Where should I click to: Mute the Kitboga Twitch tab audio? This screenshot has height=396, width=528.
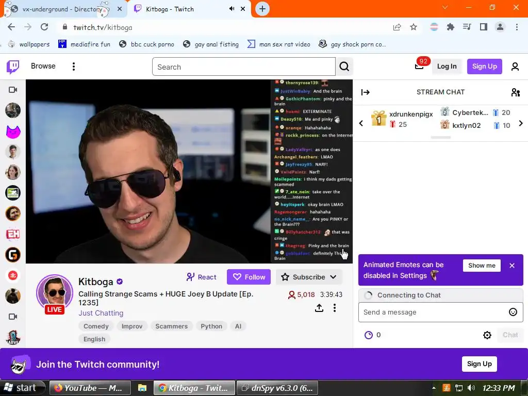232,9
